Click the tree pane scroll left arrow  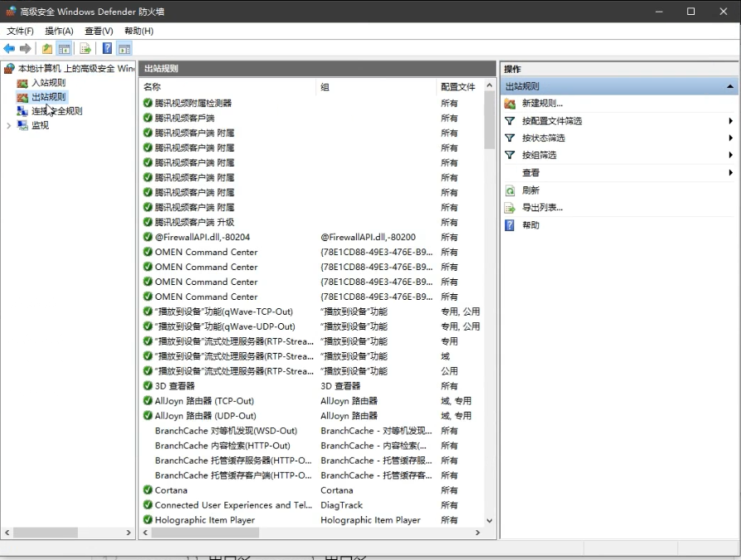tap(7, 533)
